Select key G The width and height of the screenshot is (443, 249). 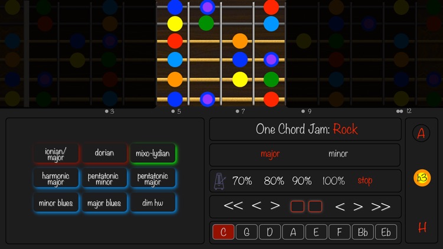(x=246, y=232)
